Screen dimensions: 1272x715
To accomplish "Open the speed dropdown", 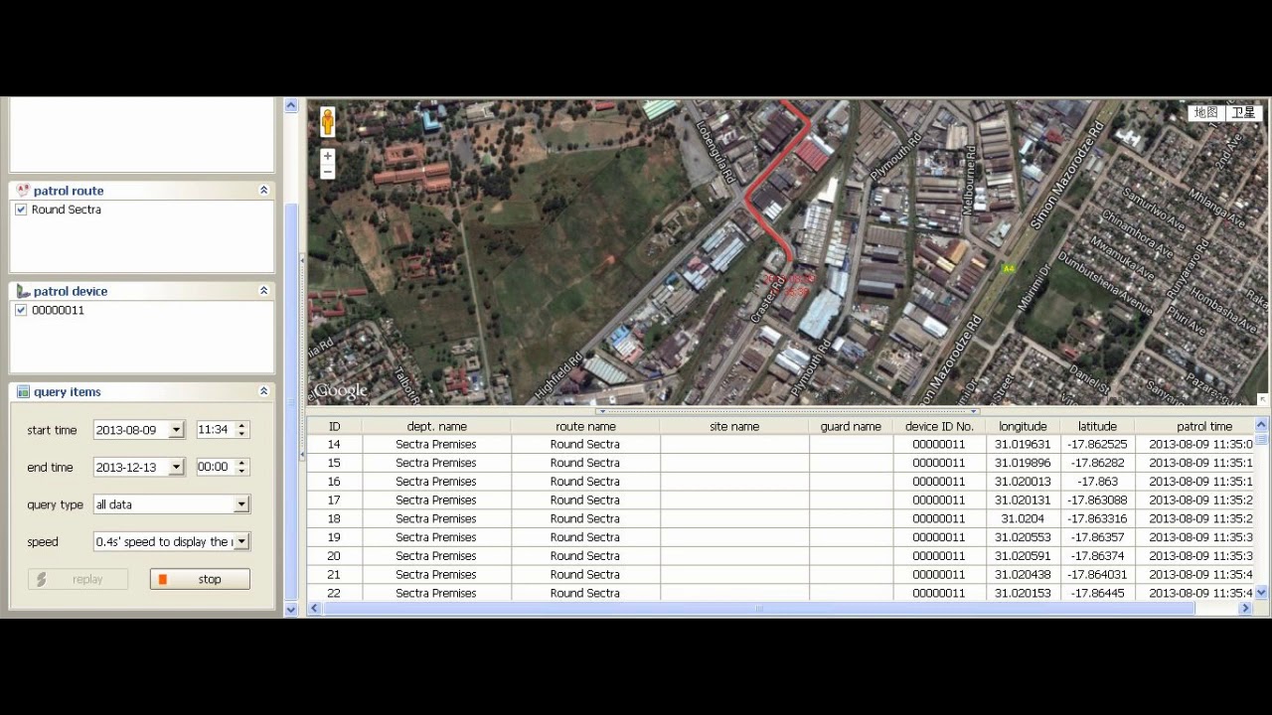I will click(241, 542).
